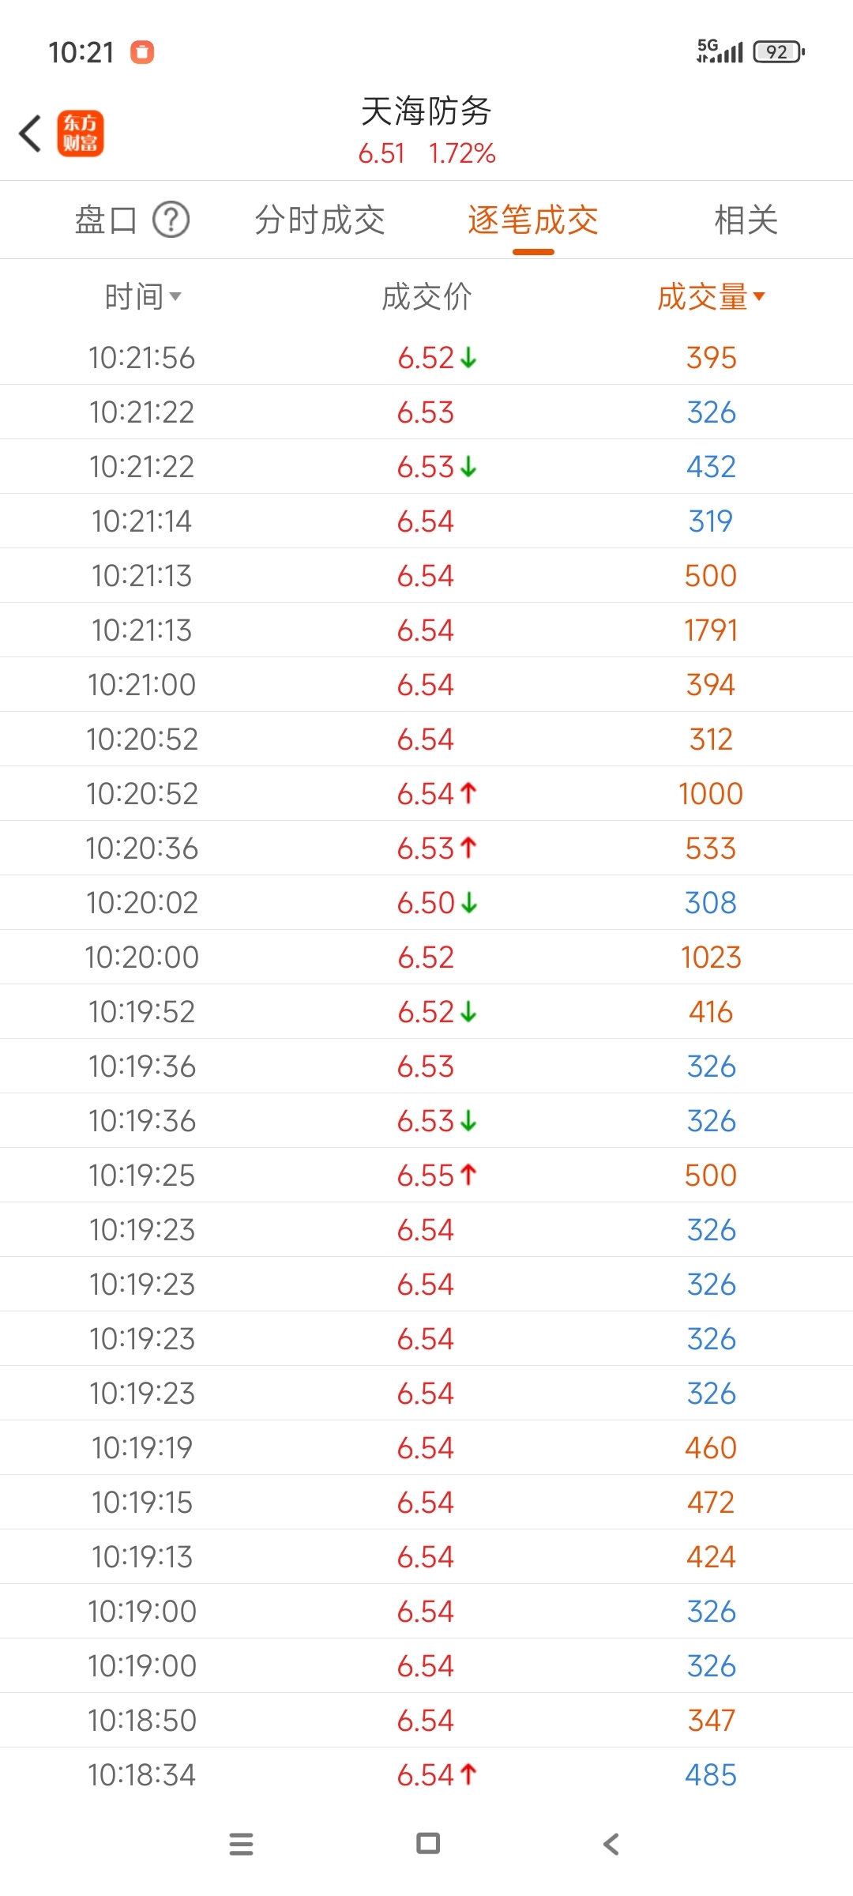Screen dimensions: 853x1896
Task: Open the 时间 sort dropdown
Action: [x=143, y=297]
